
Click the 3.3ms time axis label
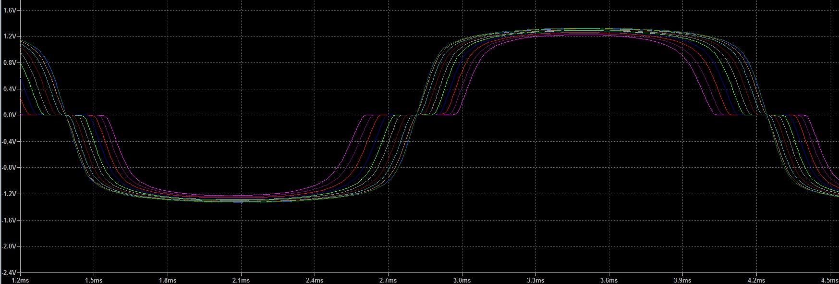click(535, 280)
